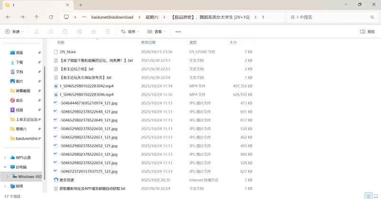The width and height of the screenshot is (381, 199).
Task: Expand the 此电脑 tree node
Action: [5, 167]
